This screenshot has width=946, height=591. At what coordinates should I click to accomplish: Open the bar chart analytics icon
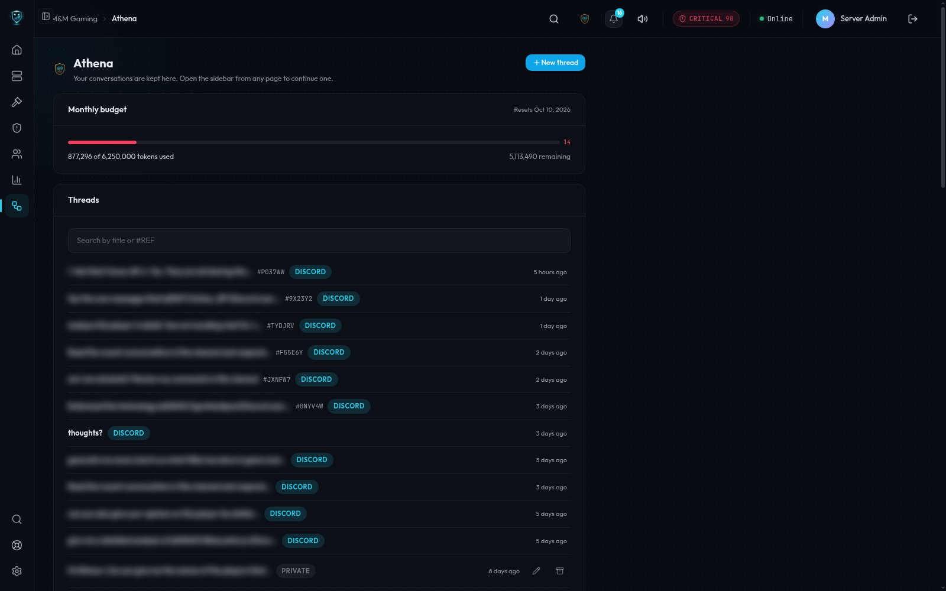tap(17, 180)
